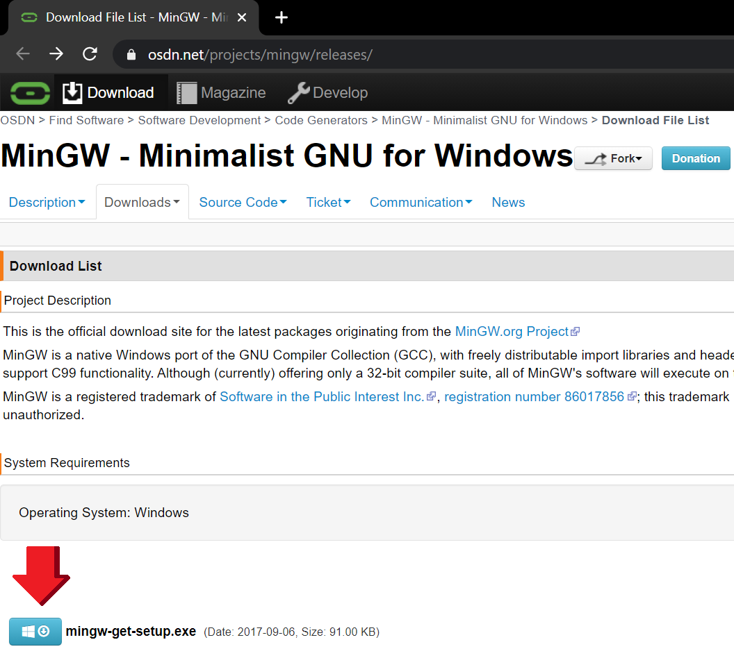Click the Download arrow-box icon in top nav
This screenshot has width=734, height=658.
point(72,92)
